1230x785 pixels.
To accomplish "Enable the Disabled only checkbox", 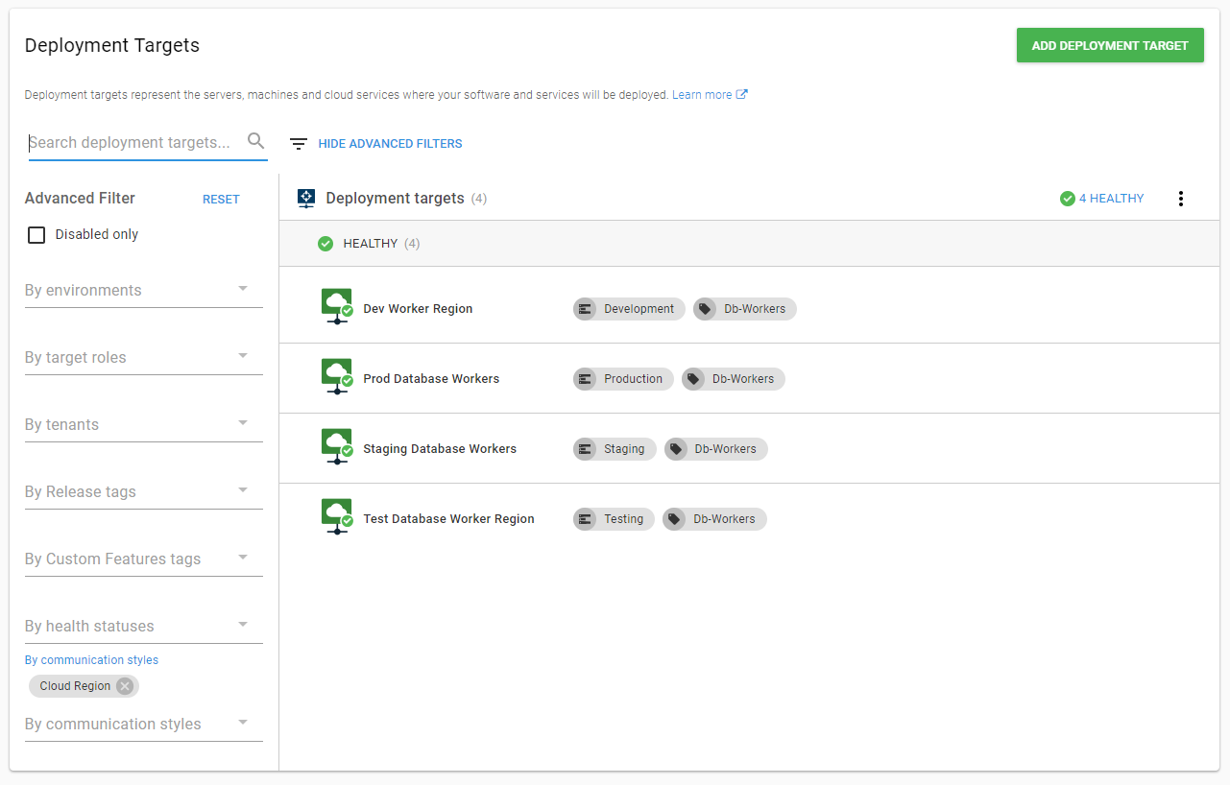I will pyautogui.click(x=36, y=235).
